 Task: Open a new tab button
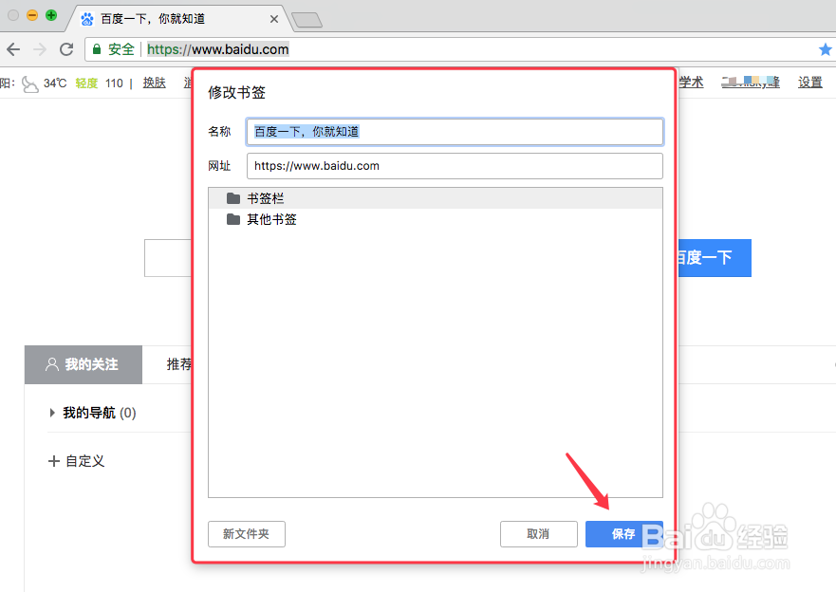click(x=307, y=20)
